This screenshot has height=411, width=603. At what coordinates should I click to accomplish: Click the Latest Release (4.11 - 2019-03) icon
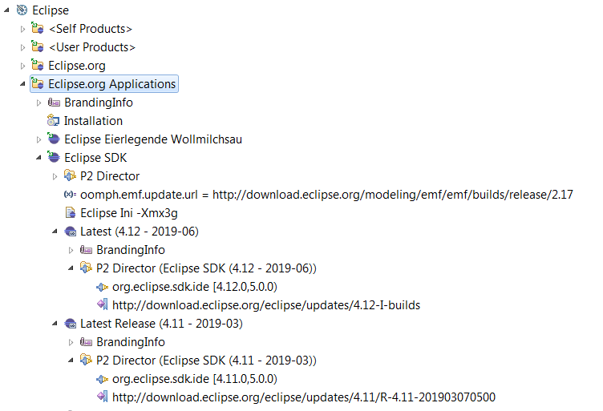click(x=71, y=324)
